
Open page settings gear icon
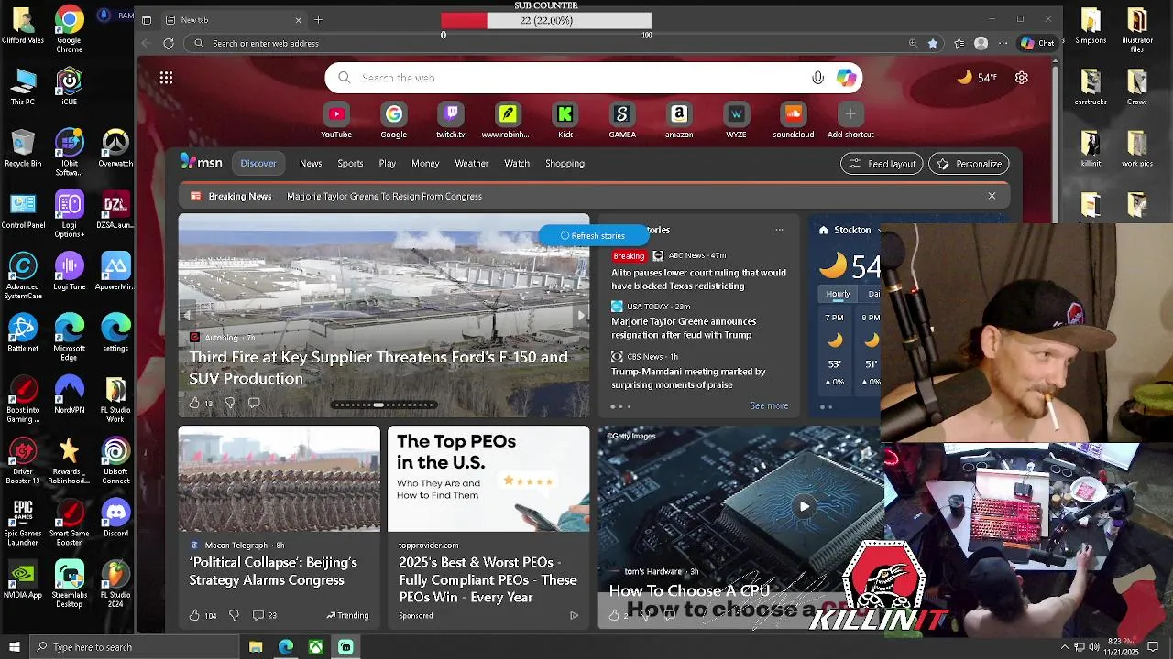pos(1022,78)
